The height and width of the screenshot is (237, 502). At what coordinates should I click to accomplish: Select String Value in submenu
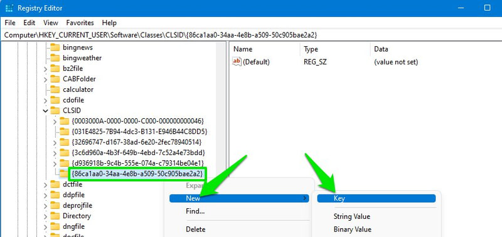(x=352, y=216)
